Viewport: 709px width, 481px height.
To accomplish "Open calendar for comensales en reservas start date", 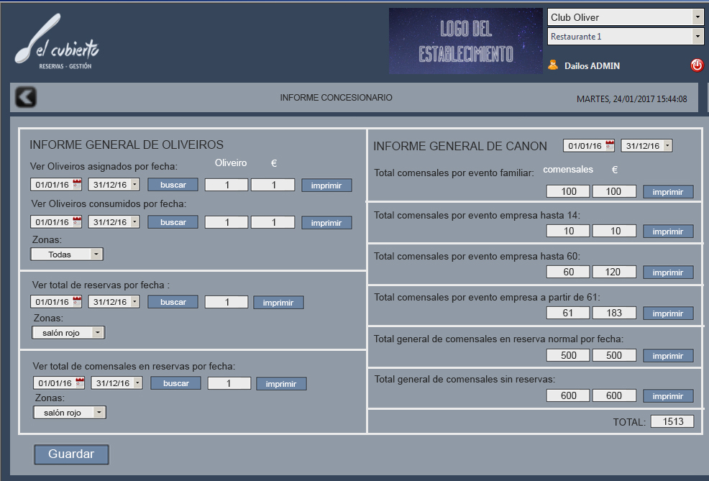I will coord(80,383).
